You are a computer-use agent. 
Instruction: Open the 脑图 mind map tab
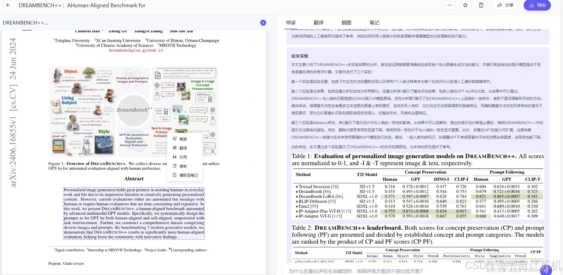point(346,23)
